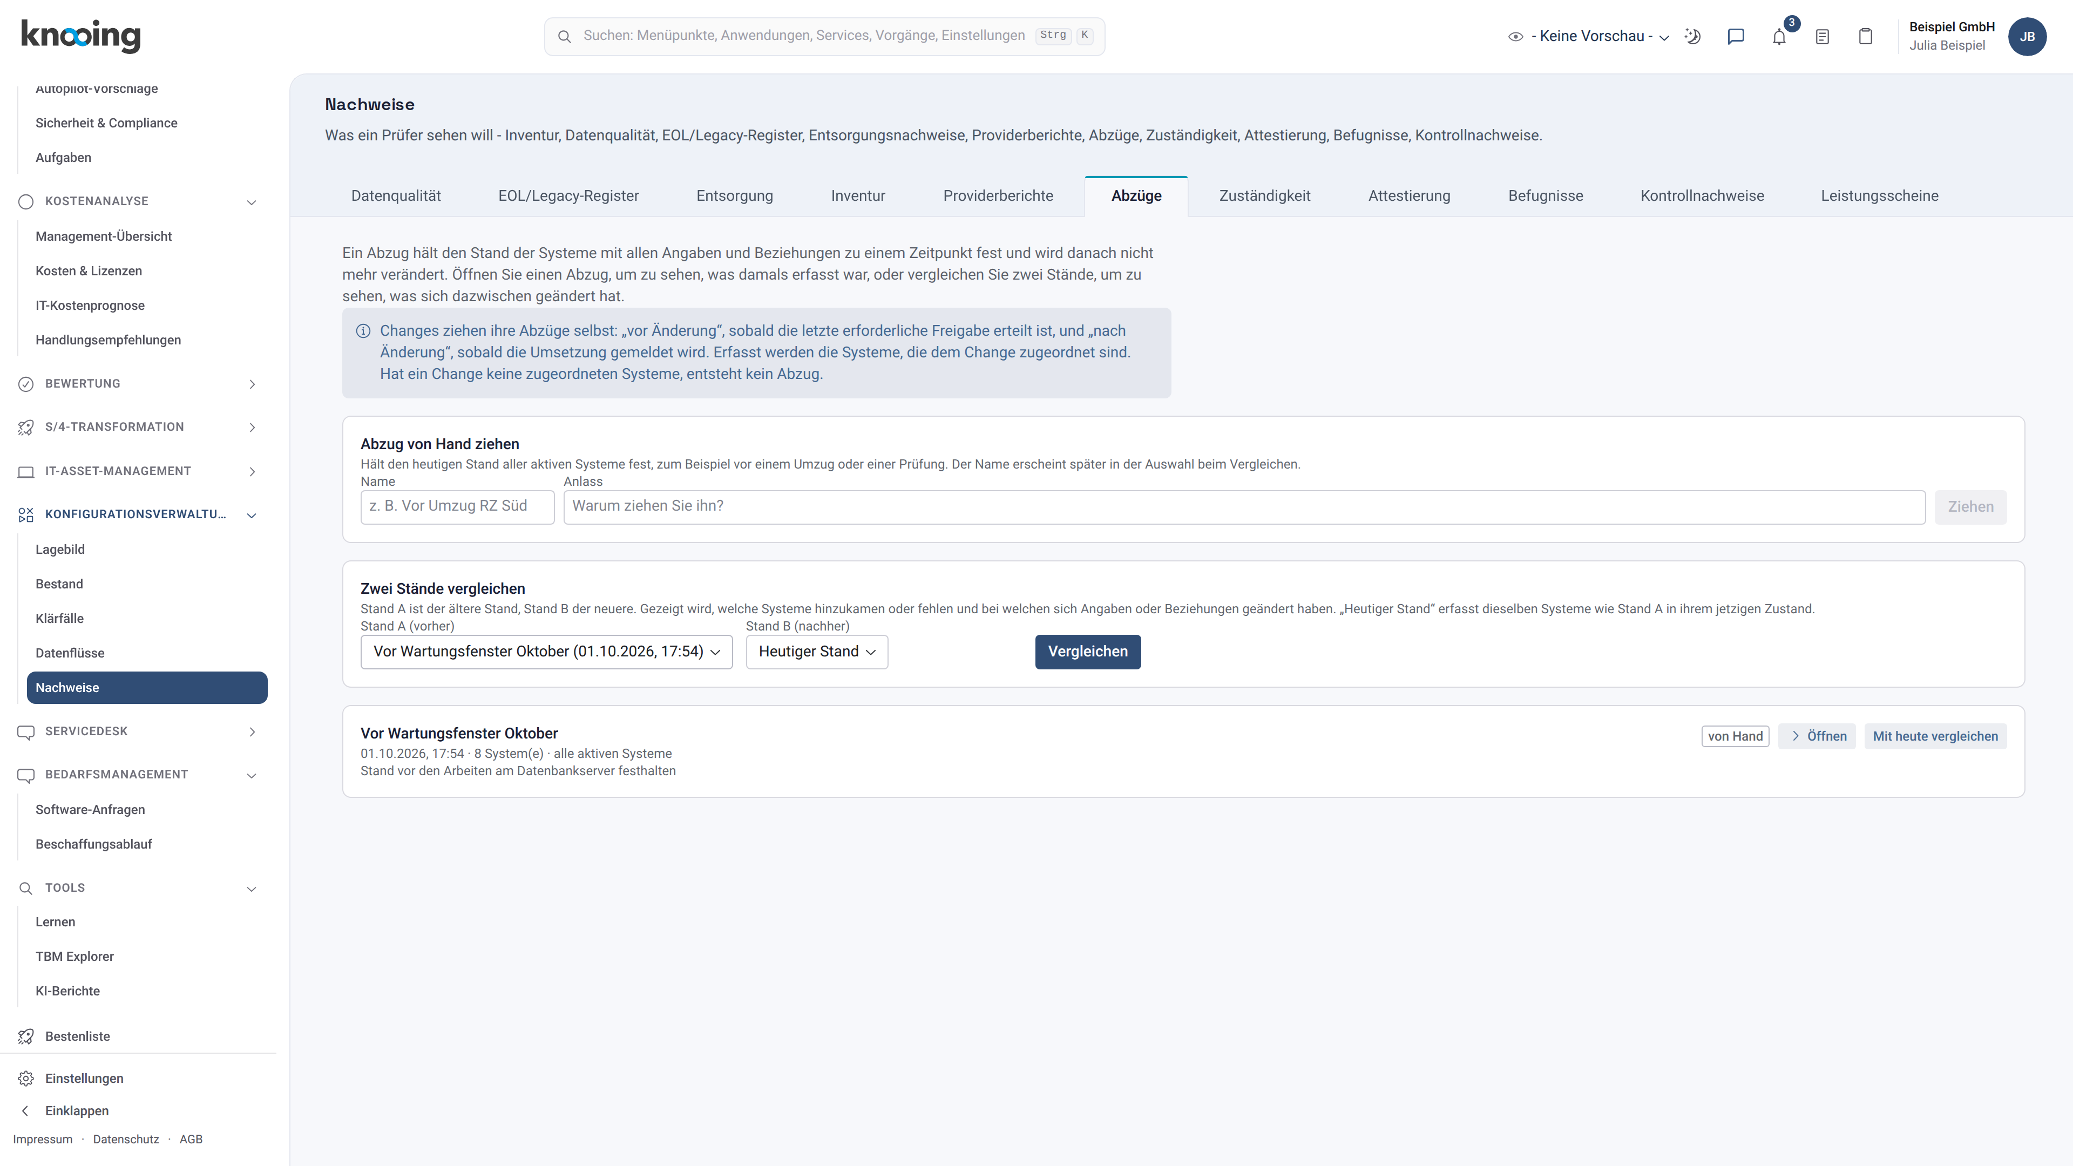Click the Konfigurationsverwaltung section icon
The width and height of the screenshot is (2073, 1166).
[x=26, y=515]
